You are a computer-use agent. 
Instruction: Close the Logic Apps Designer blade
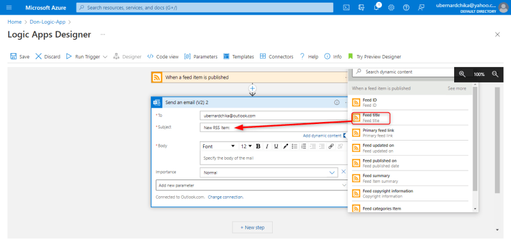[x=498, y=35]
